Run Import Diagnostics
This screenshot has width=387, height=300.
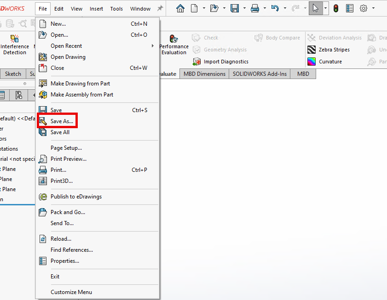click(x=220, y=62)
